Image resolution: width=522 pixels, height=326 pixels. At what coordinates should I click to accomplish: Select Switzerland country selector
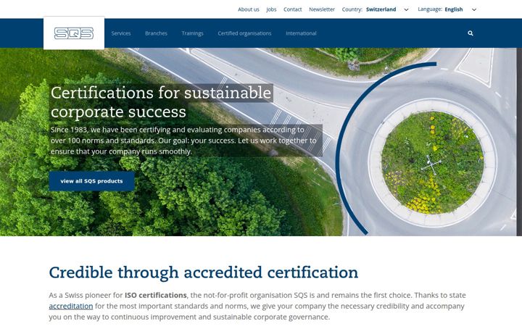pos(381,9)
